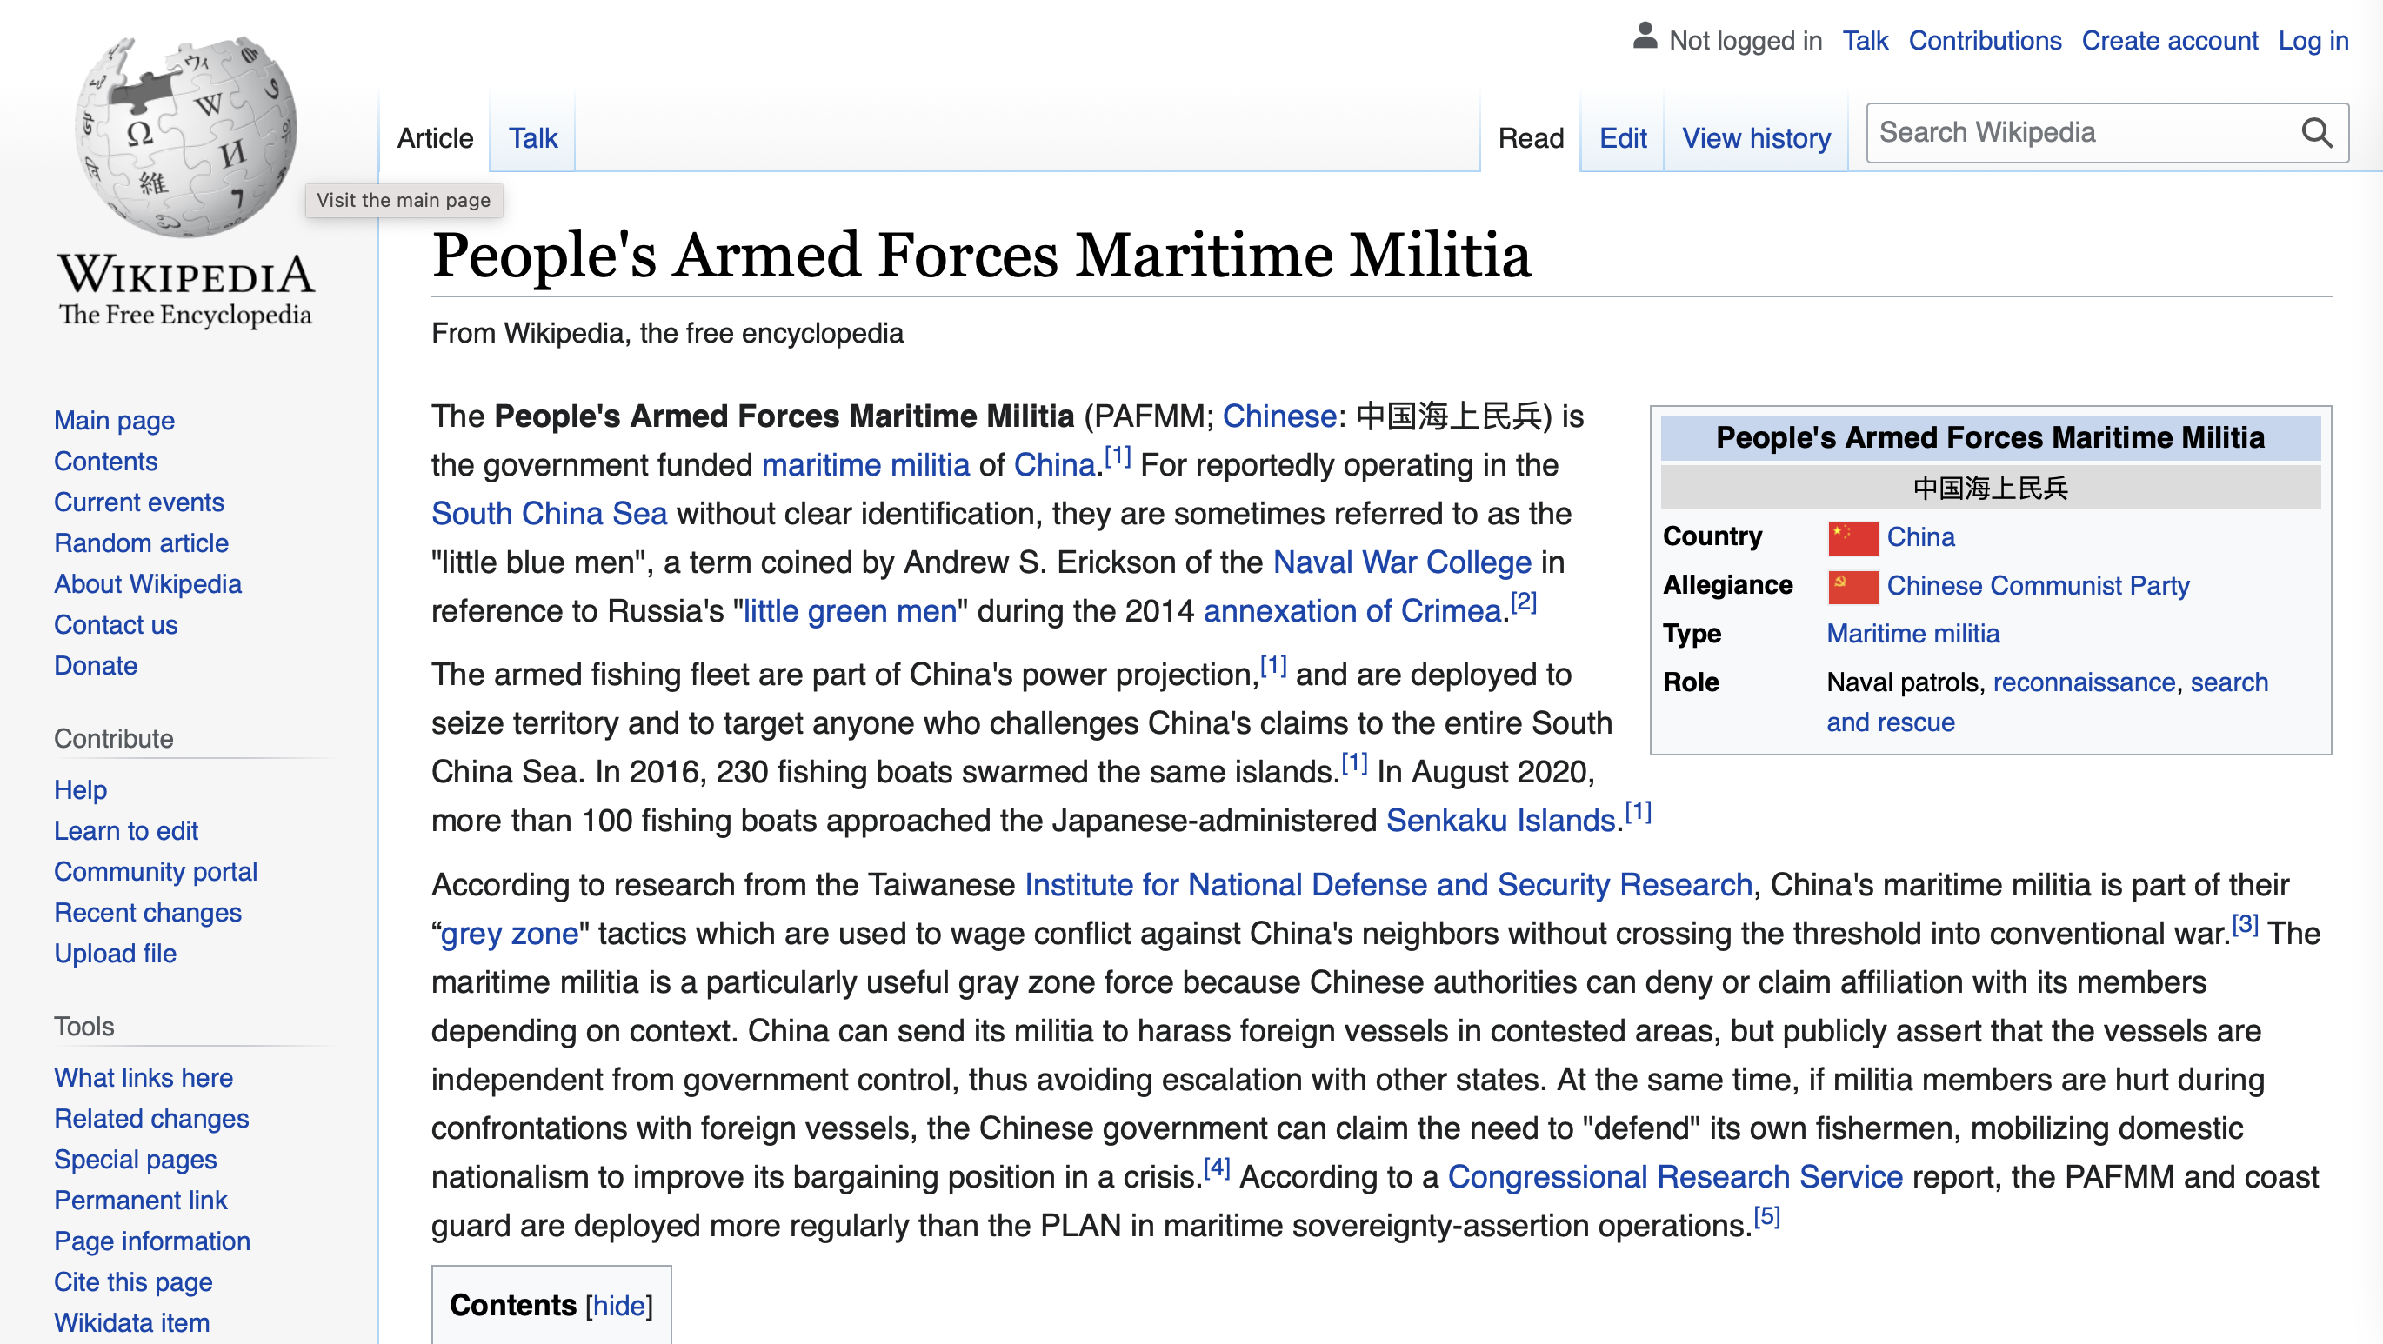Click the WIKIPEDIA wordmark under the globe

coord(186,276)
